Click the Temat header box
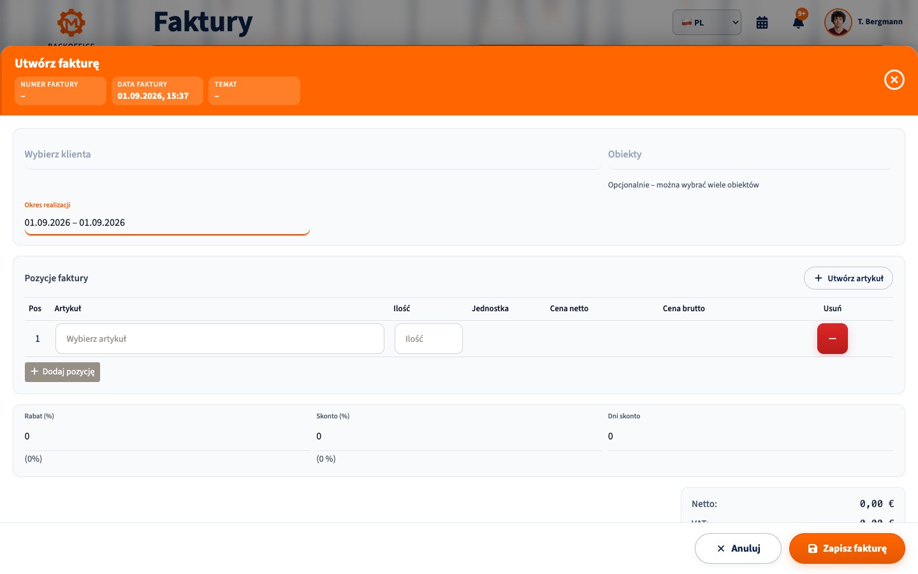Screen dimensions: 918x574 (x=254, y=91)
